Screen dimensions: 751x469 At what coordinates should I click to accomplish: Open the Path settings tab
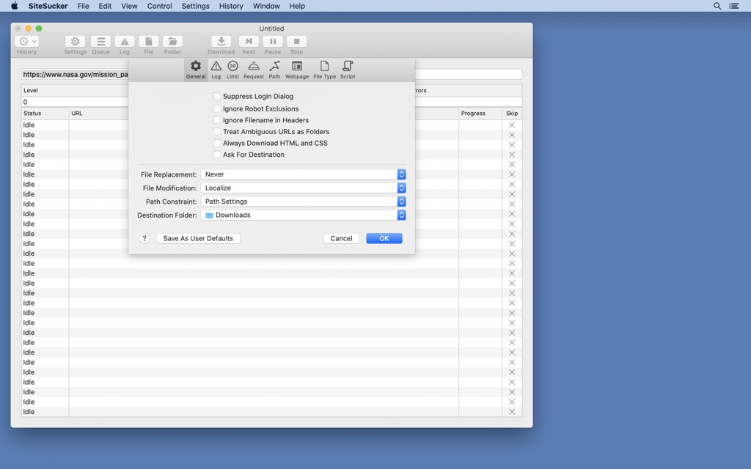click(274, 70)
